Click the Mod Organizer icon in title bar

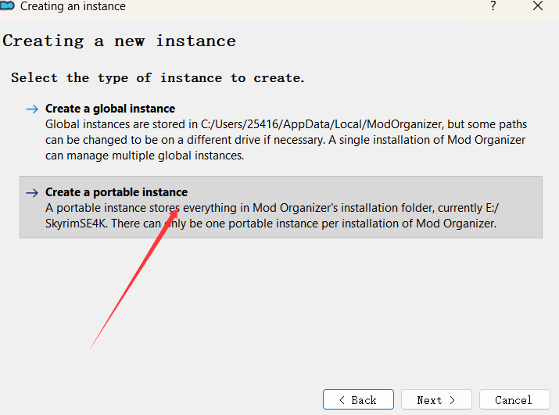click(x=8, y=6)
